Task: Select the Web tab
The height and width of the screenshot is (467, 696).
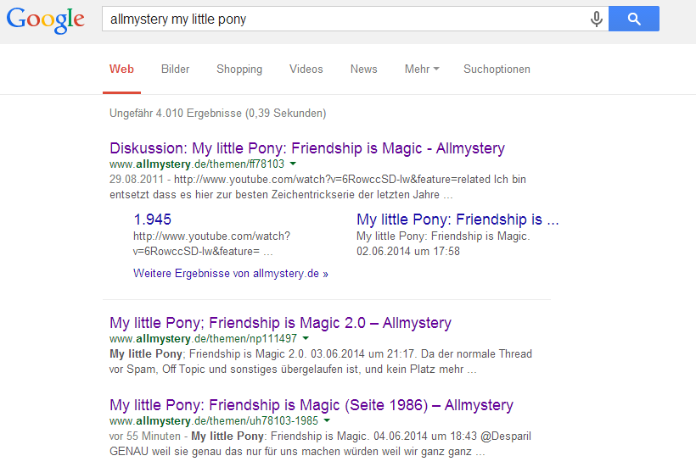Action: pyautogui.click(x=121, y=69)
